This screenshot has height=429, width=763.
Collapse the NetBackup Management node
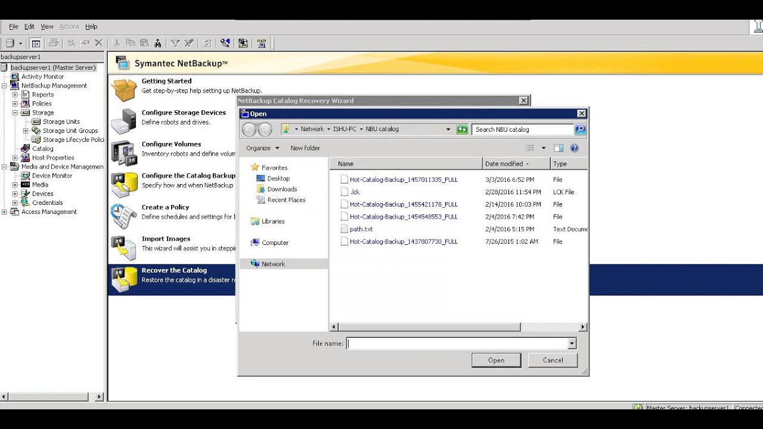click(4, 86)
